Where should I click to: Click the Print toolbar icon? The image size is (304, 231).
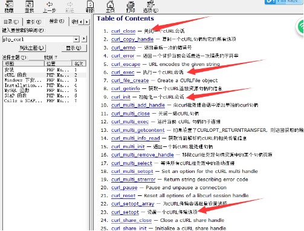coord(131,7)
